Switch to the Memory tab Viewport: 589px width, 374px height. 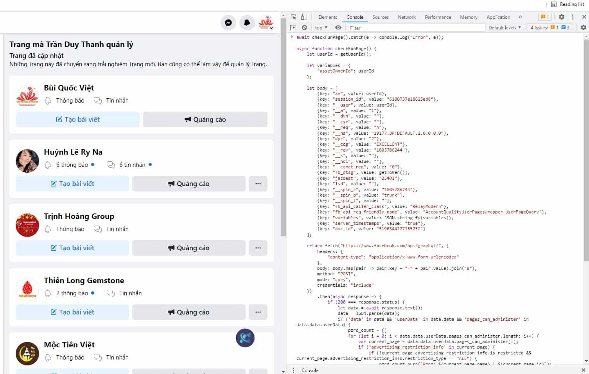point(469,17)
